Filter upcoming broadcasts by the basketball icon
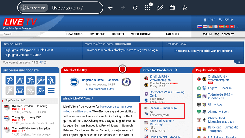Image resolution: width=245 pixels, height=138 pixels. coord(30,80)
